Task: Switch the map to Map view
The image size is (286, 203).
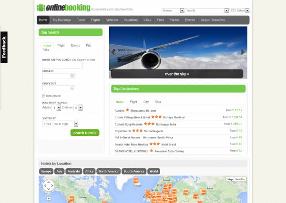Action: pos(230,179)
